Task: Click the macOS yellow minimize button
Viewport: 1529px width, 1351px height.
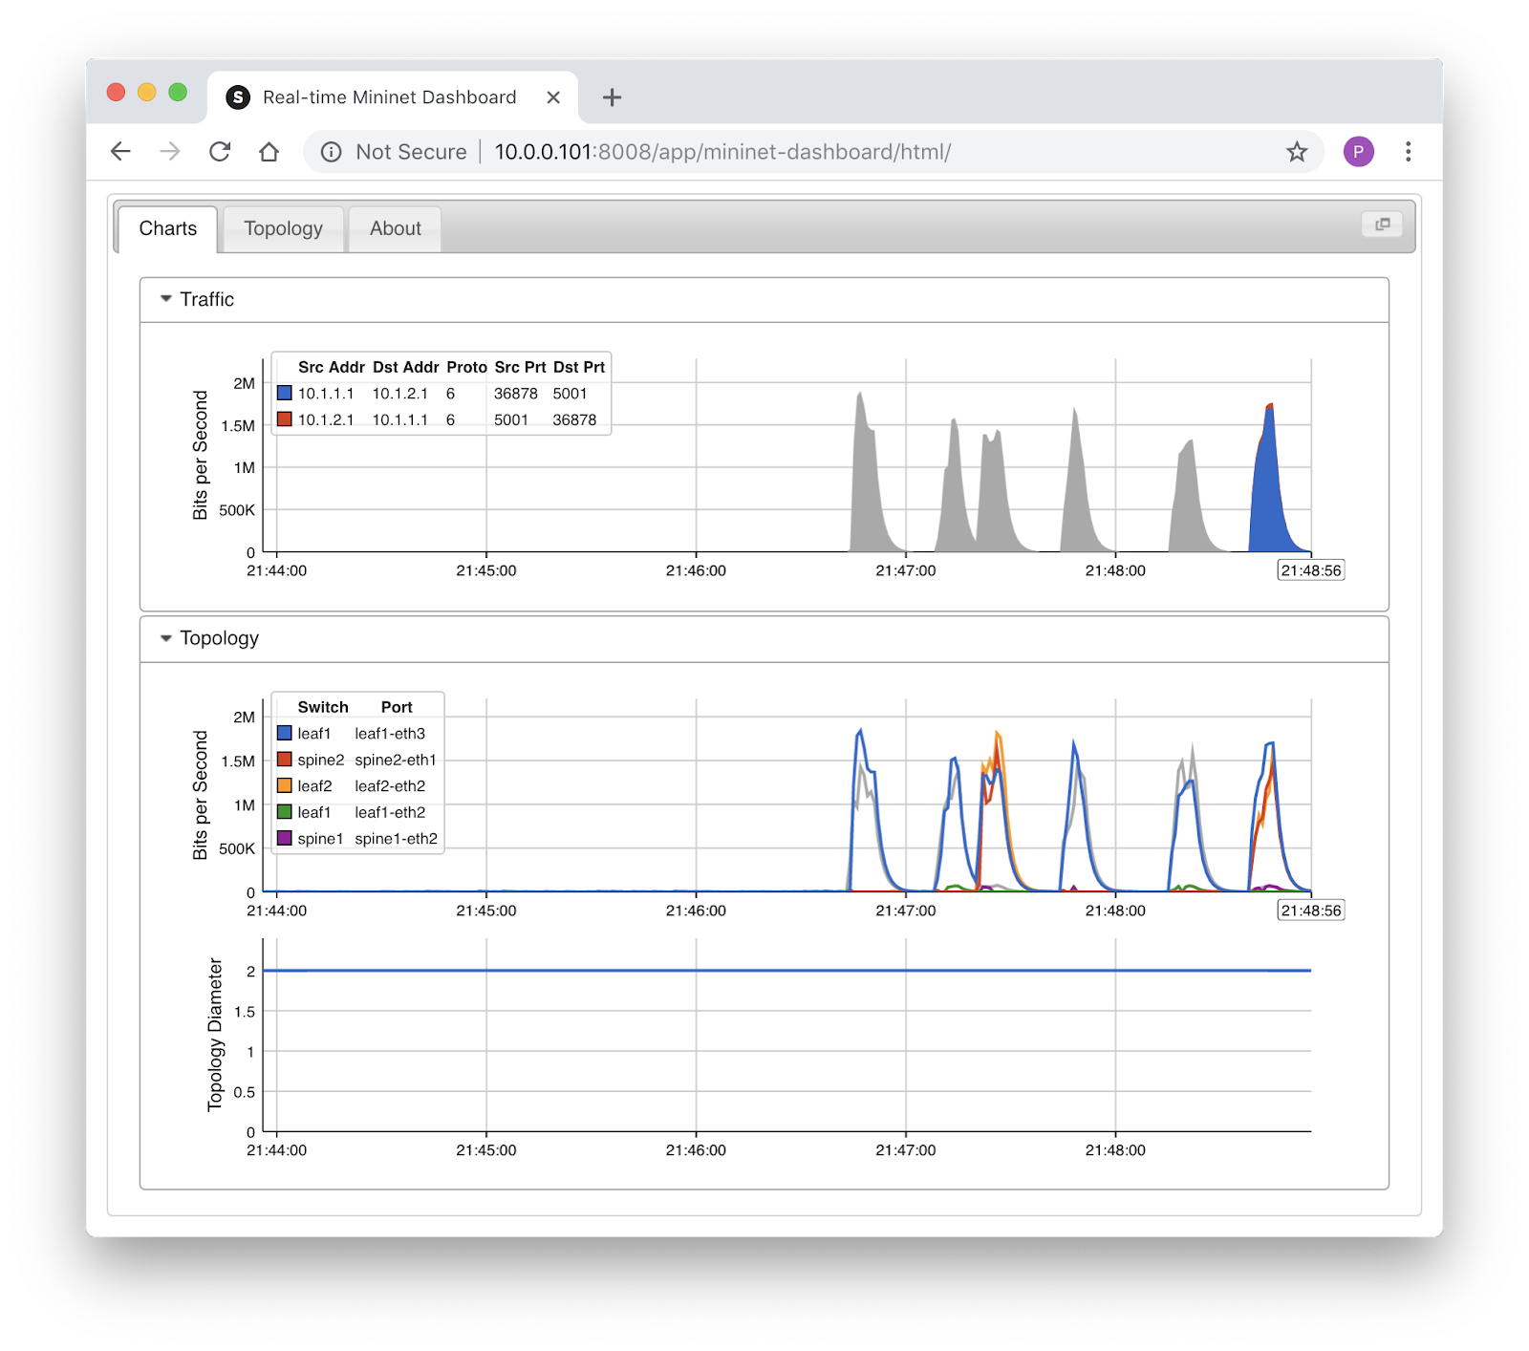Action: tap(147, 92)
